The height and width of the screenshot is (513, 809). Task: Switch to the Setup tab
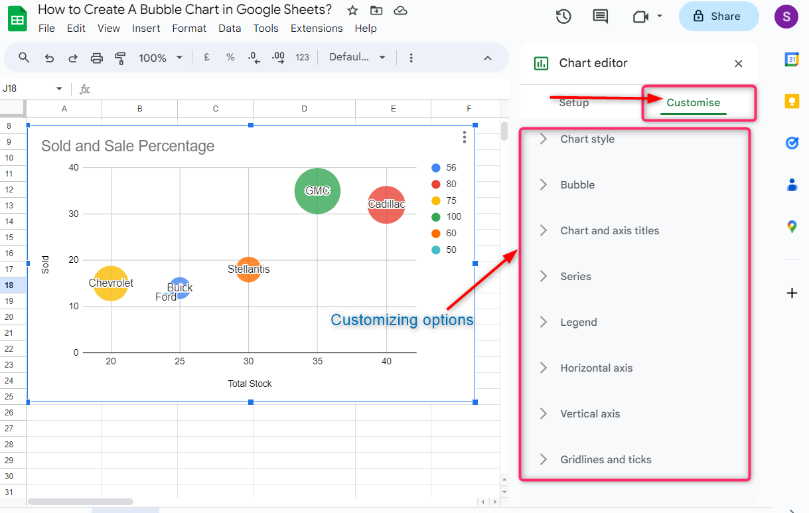click(x=573, y=103)
